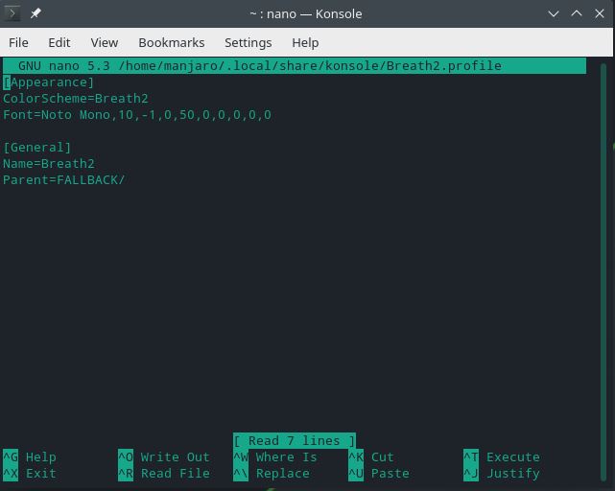This screenshot has width=615, height=491.
Task: Click the ^X Exit shortcut label
Action: [30, 474]
